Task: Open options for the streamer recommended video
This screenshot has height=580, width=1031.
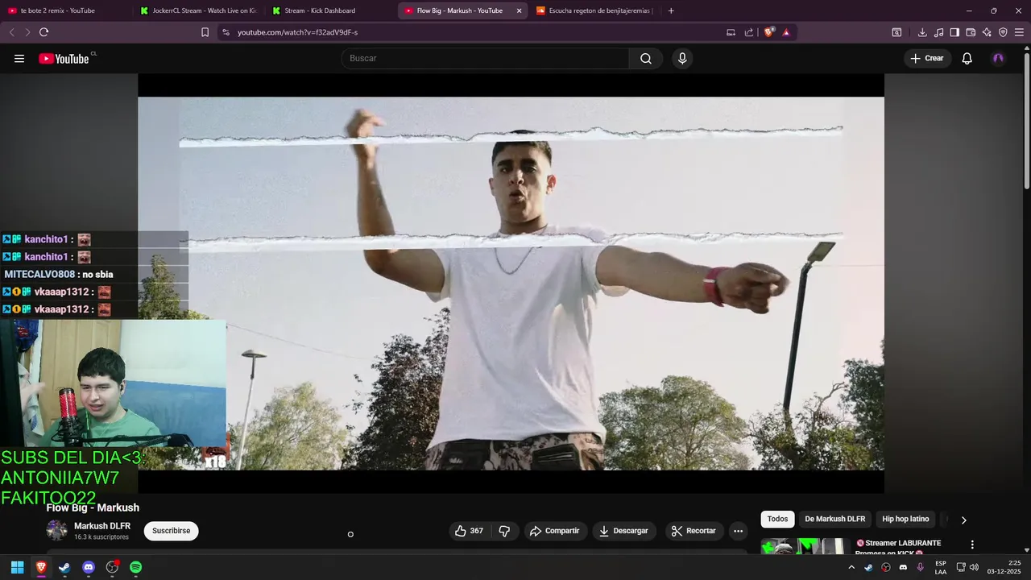Action: coord(972,545)
